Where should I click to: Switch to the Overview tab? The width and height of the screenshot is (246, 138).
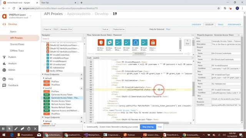click(196, 25)
